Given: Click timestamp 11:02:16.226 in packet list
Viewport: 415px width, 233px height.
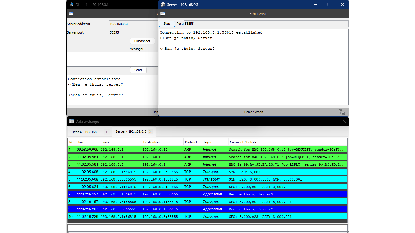Looking at the screenshot, I should [x=87, y=217].
